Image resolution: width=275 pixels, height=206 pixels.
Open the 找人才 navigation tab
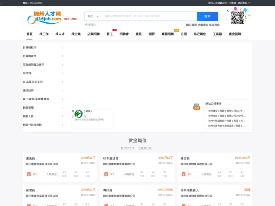coord(60,34)
